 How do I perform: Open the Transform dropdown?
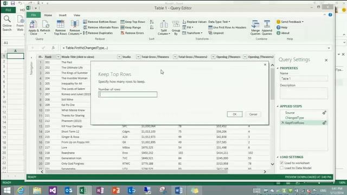tap(192, 33)
